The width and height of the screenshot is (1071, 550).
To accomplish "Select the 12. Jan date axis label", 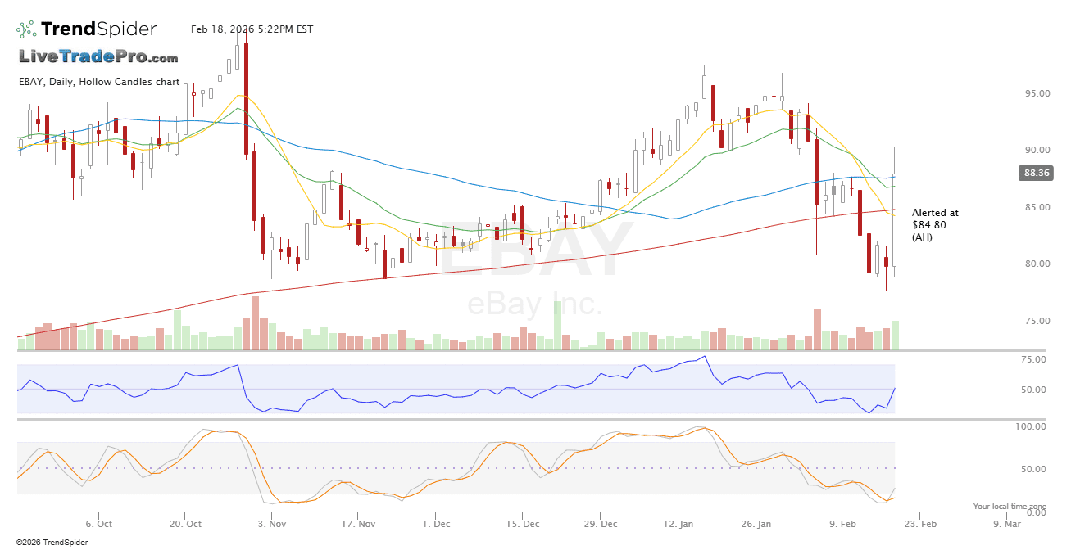I will 678,524.
